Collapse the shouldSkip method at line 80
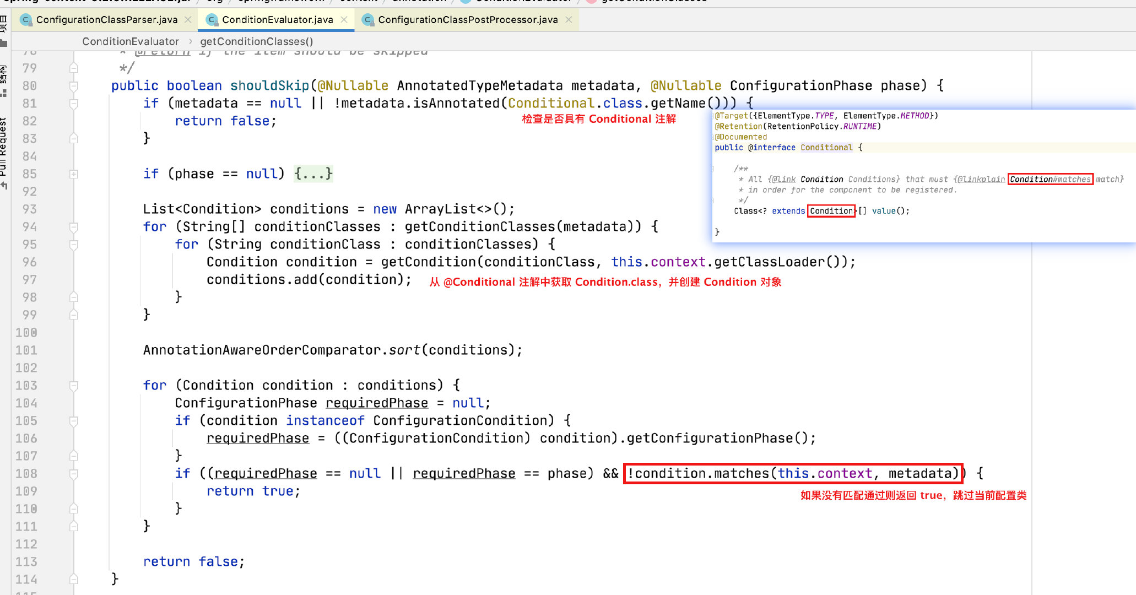The height and width of the screenshot is (595, 1136). point(73,86)
